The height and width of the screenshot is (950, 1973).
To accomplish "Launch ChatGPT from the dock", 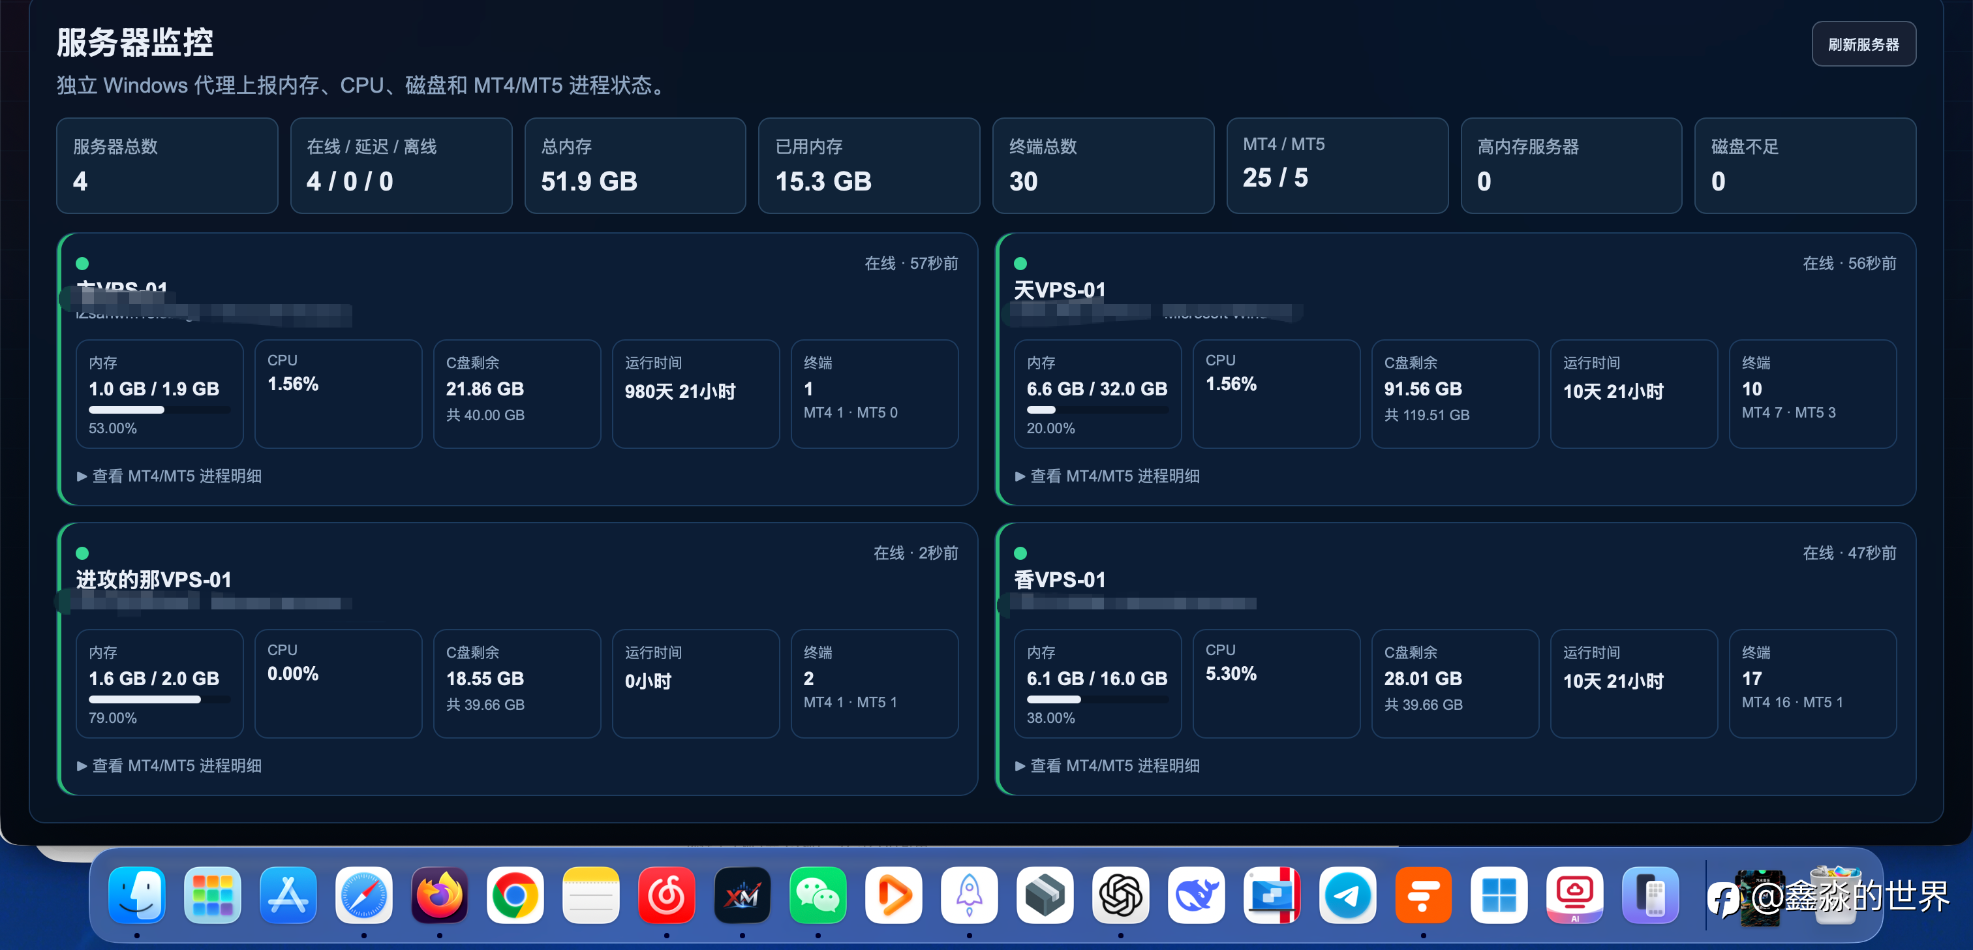I will [1120, 895].
